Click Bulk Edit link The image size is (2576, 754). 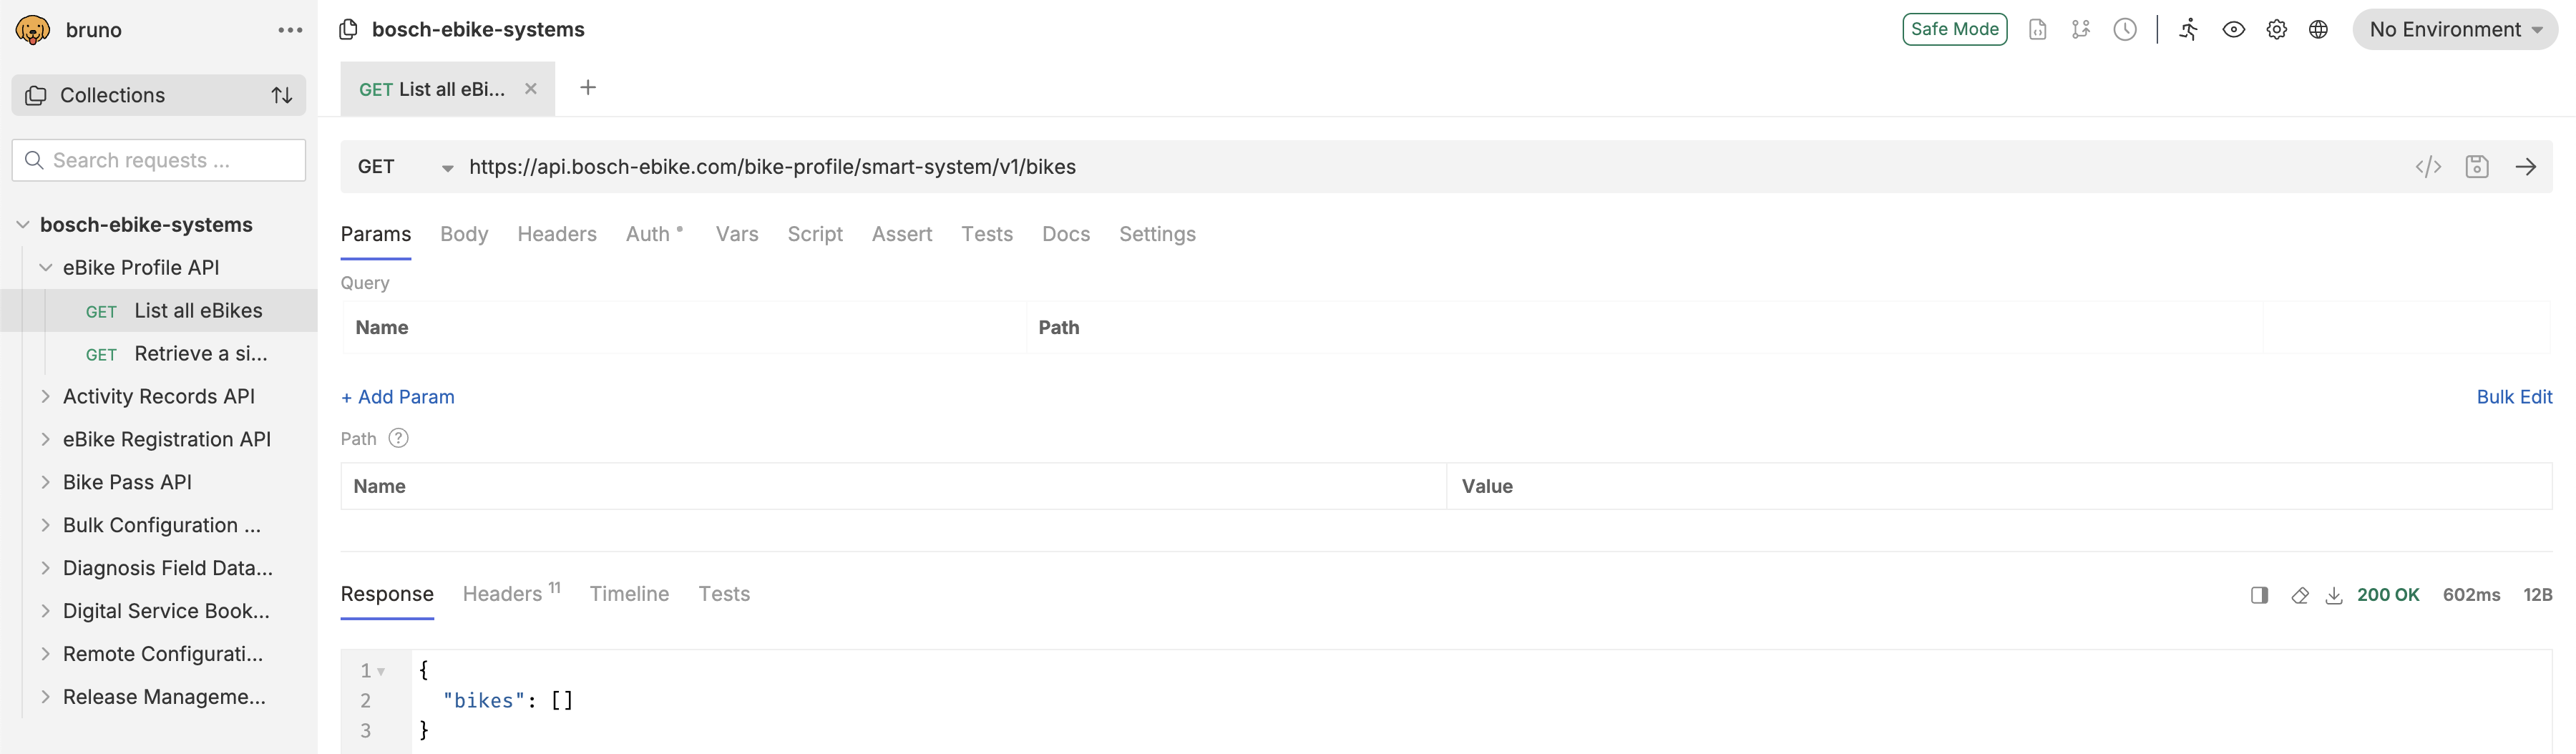click(x=2514, y=397)
